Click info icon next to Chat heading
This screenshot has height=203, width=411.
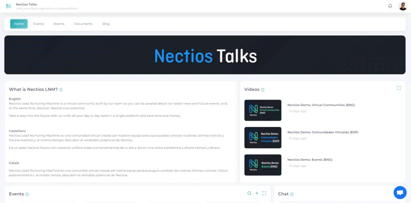(292, 194)
